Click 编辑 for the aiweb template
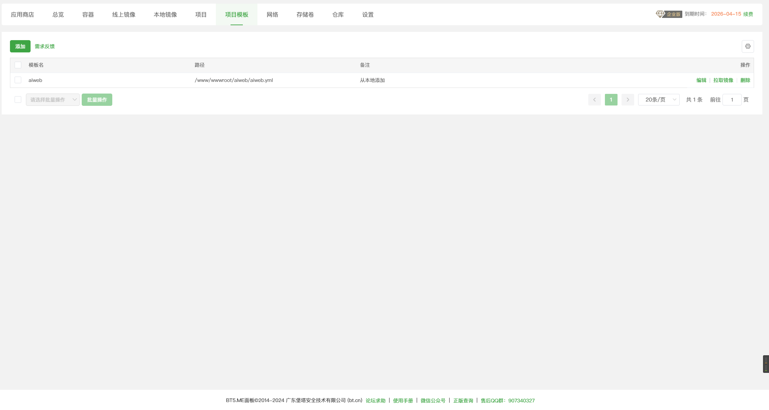 (x=701, y=80)
